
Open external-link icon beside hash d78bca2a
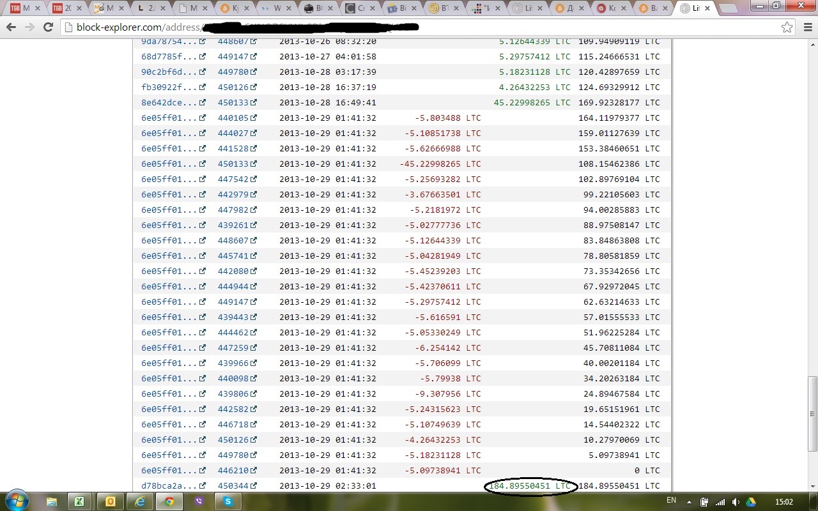click(x=203, y=485)
